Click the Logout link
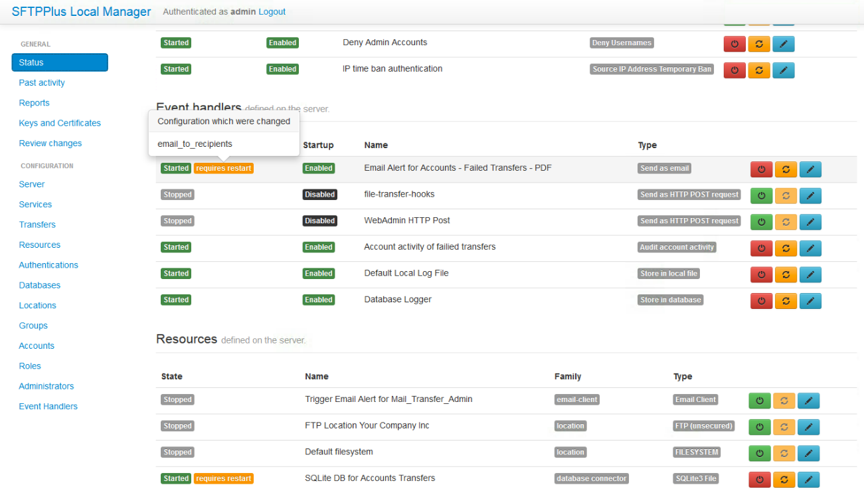The image size is (864, 493). coord(272,12)
